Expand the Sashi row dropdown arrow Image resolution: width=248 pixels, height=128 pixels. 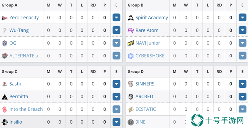(117, 84)
